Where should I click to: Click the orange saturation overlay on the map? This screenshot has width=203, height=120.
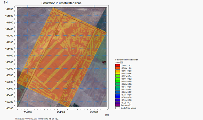pyautogui.click(x=62, y=57)
